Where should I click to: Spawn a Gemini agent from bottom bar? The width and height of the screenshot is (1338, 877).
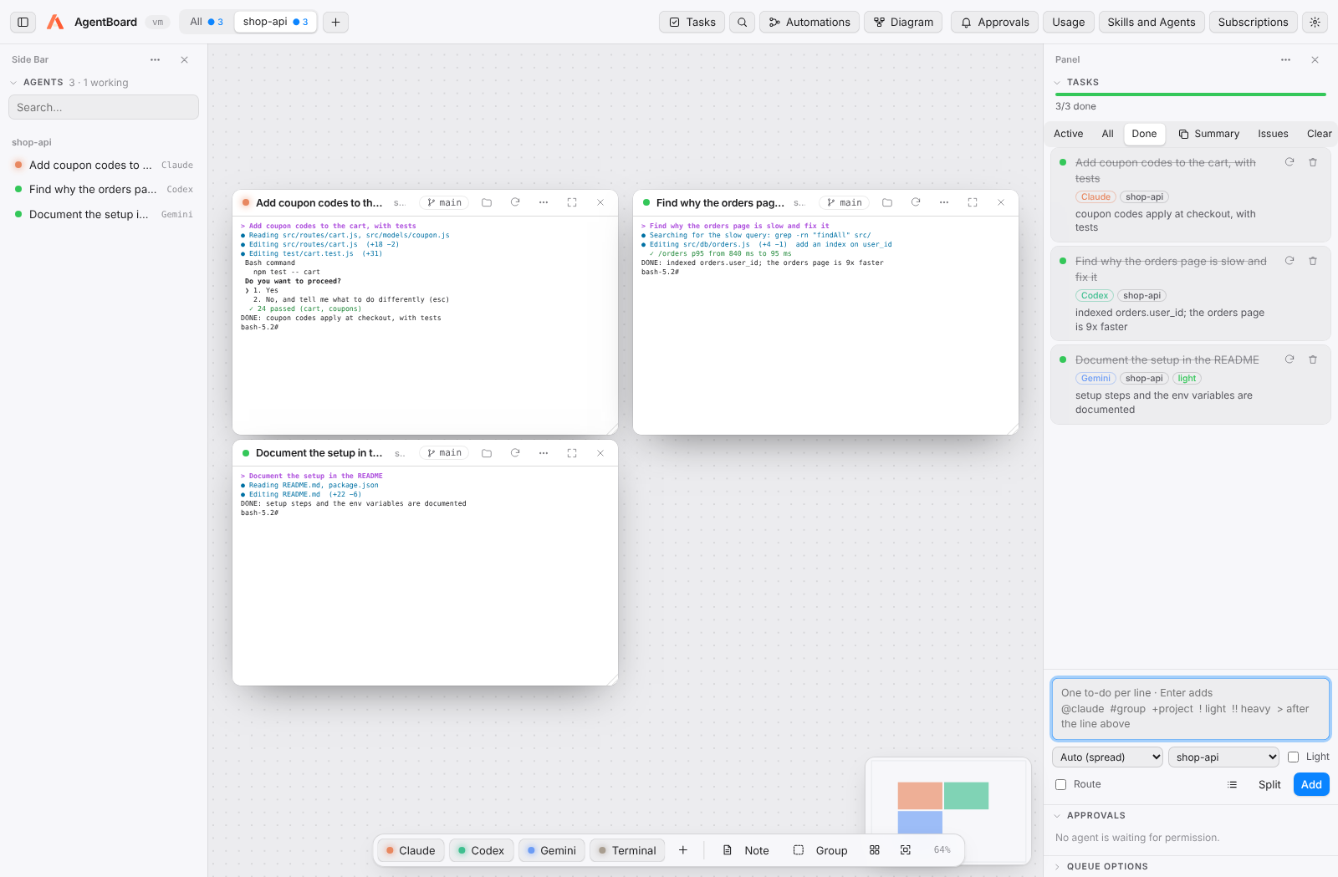point(551,850)
